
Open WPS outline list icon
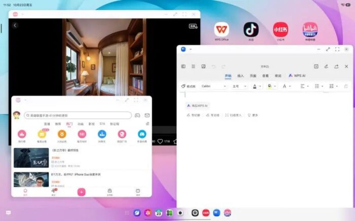click(193, 66)
